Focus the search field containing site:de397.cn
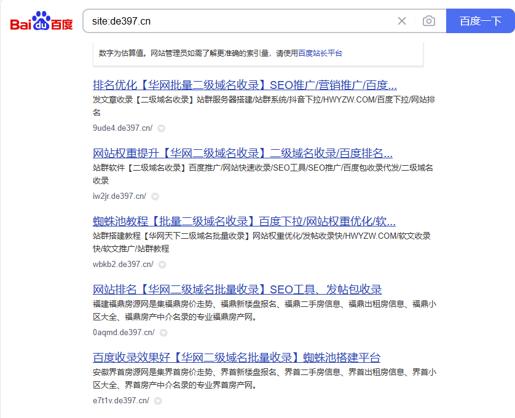 [x=242, y=21]
